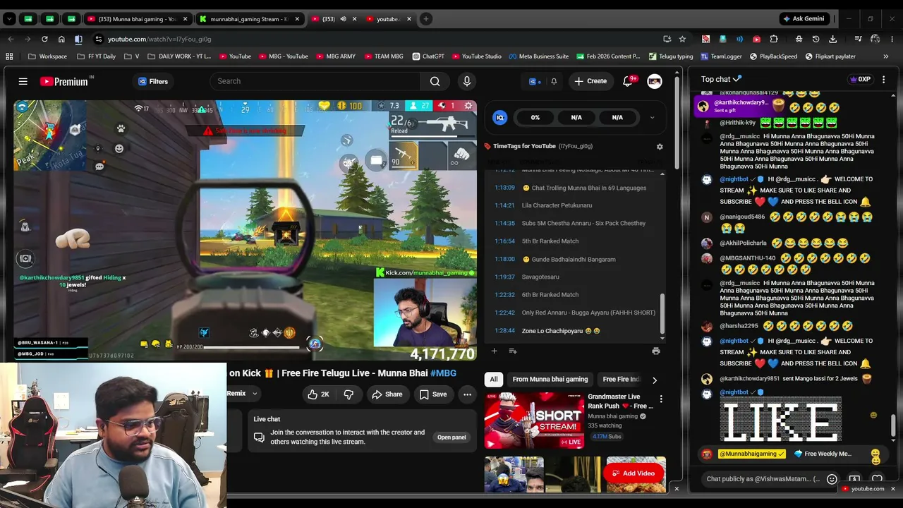Dislike the video

(x=349, y=394)
